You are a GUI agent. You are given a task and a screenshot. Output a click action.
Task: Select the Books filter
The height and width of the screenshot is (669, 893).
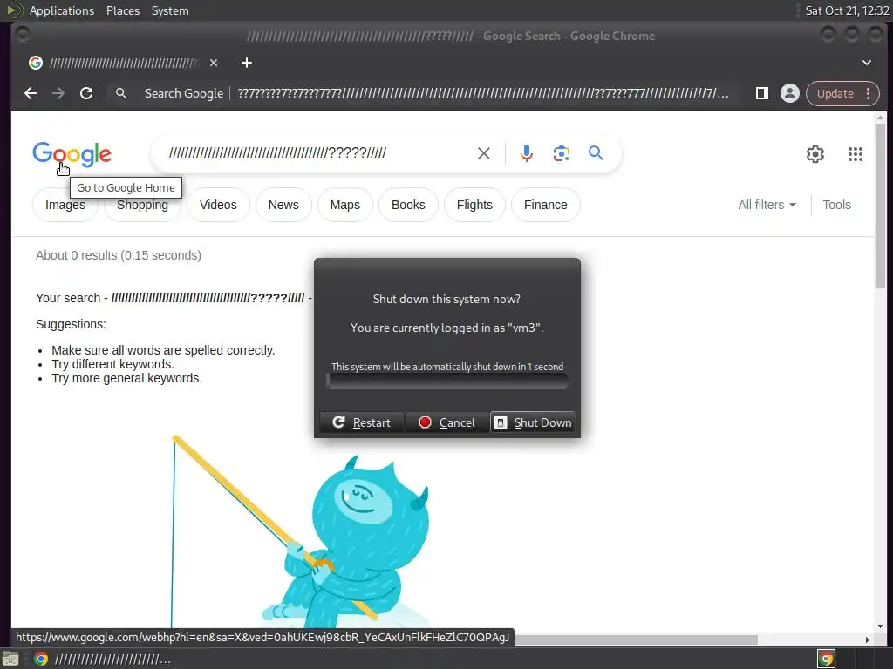pyautogui.click(x=408, y=205)
